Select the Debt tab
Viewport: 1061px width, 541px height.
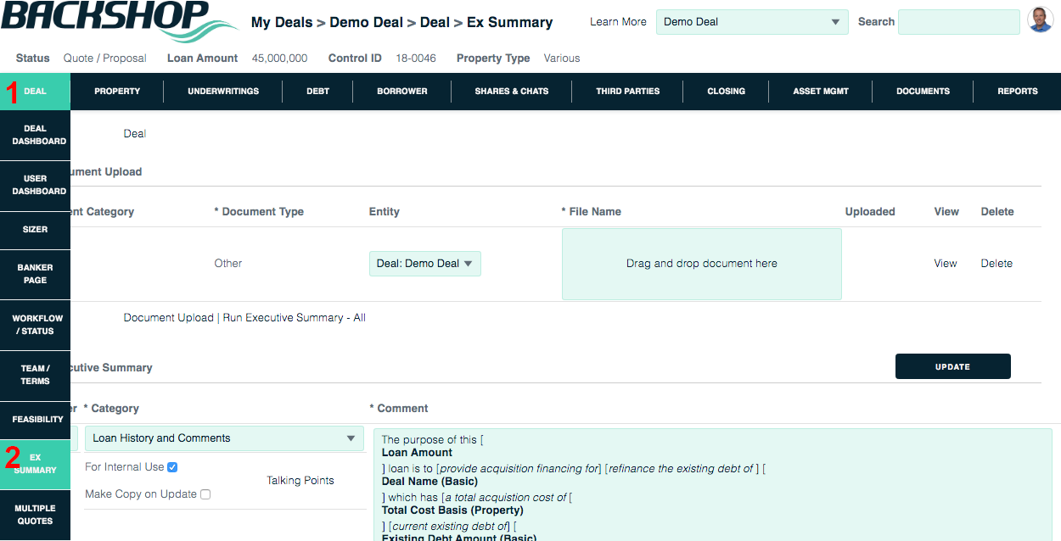[x=318, y=92]
